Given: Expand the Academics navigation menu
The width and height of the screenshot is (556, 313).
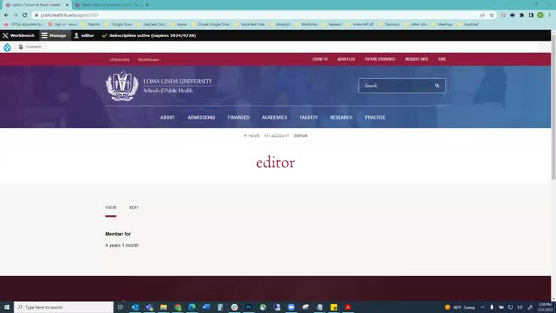Looking at the screenshot, I should 274,117.
